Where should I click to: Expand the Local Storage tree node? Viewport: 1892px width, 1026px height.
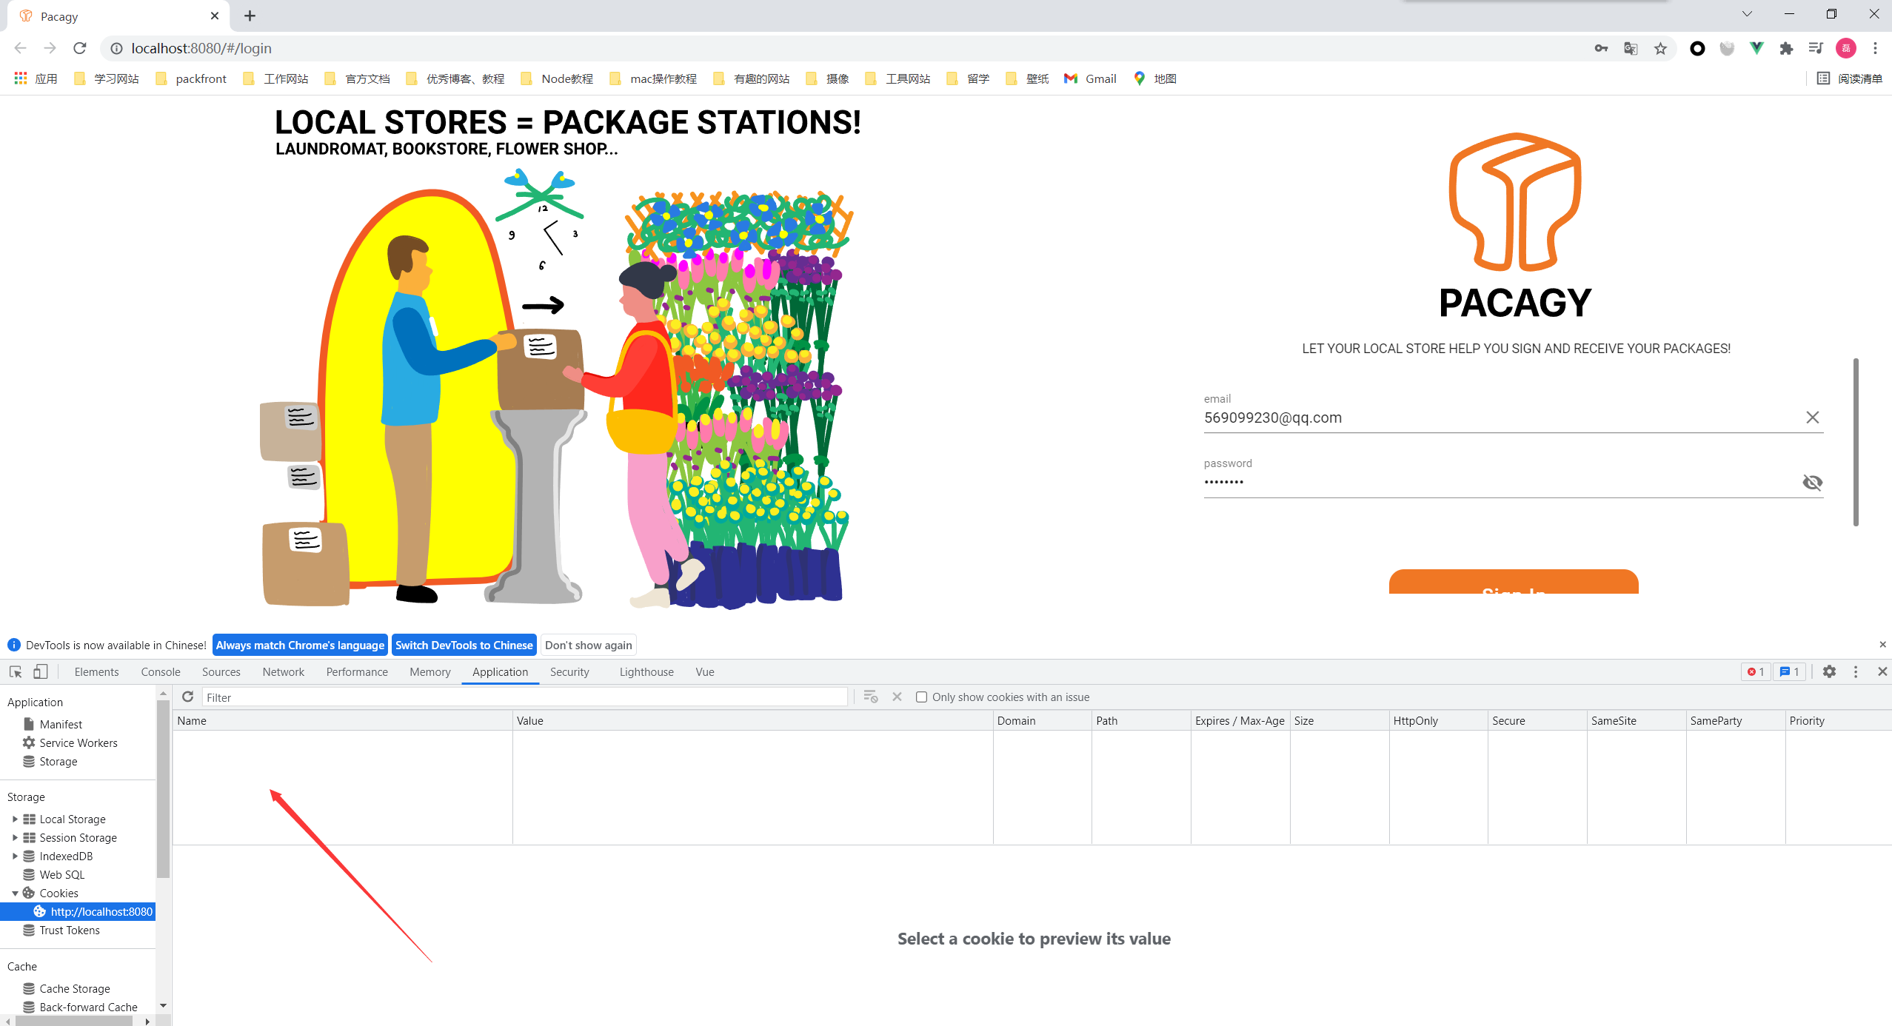[15, 819]
